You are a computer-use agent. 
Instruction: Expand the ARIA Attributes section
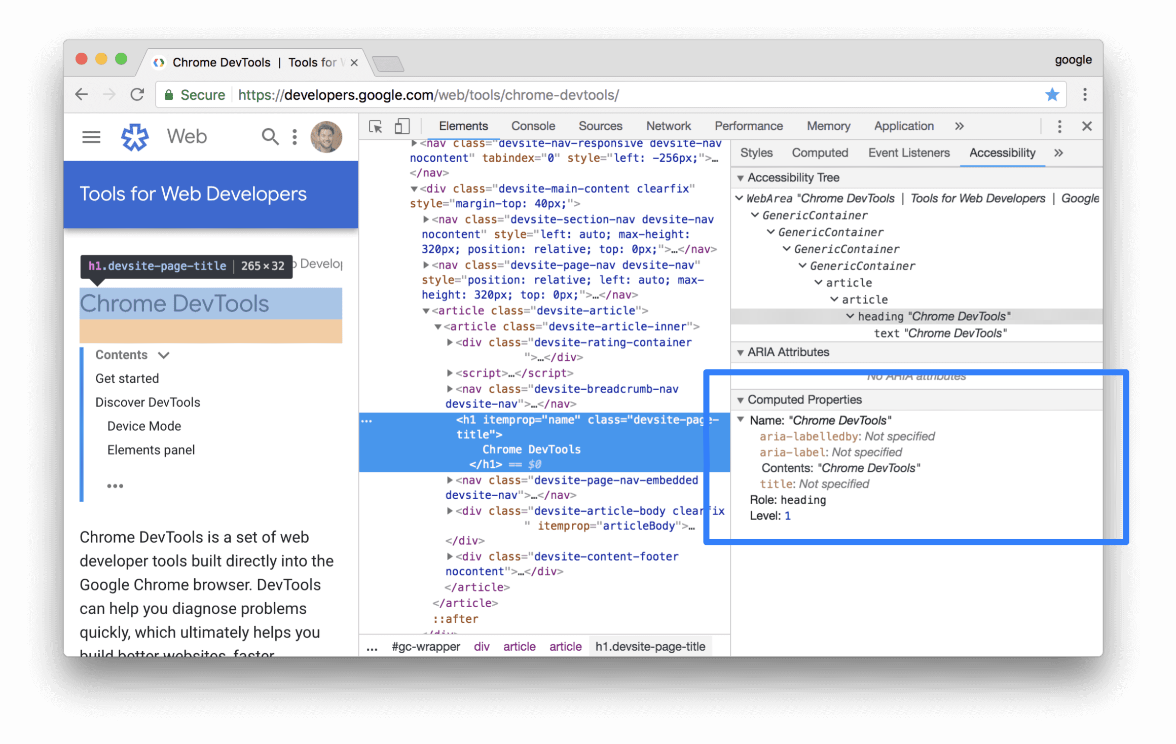click(x=740, y=351)
